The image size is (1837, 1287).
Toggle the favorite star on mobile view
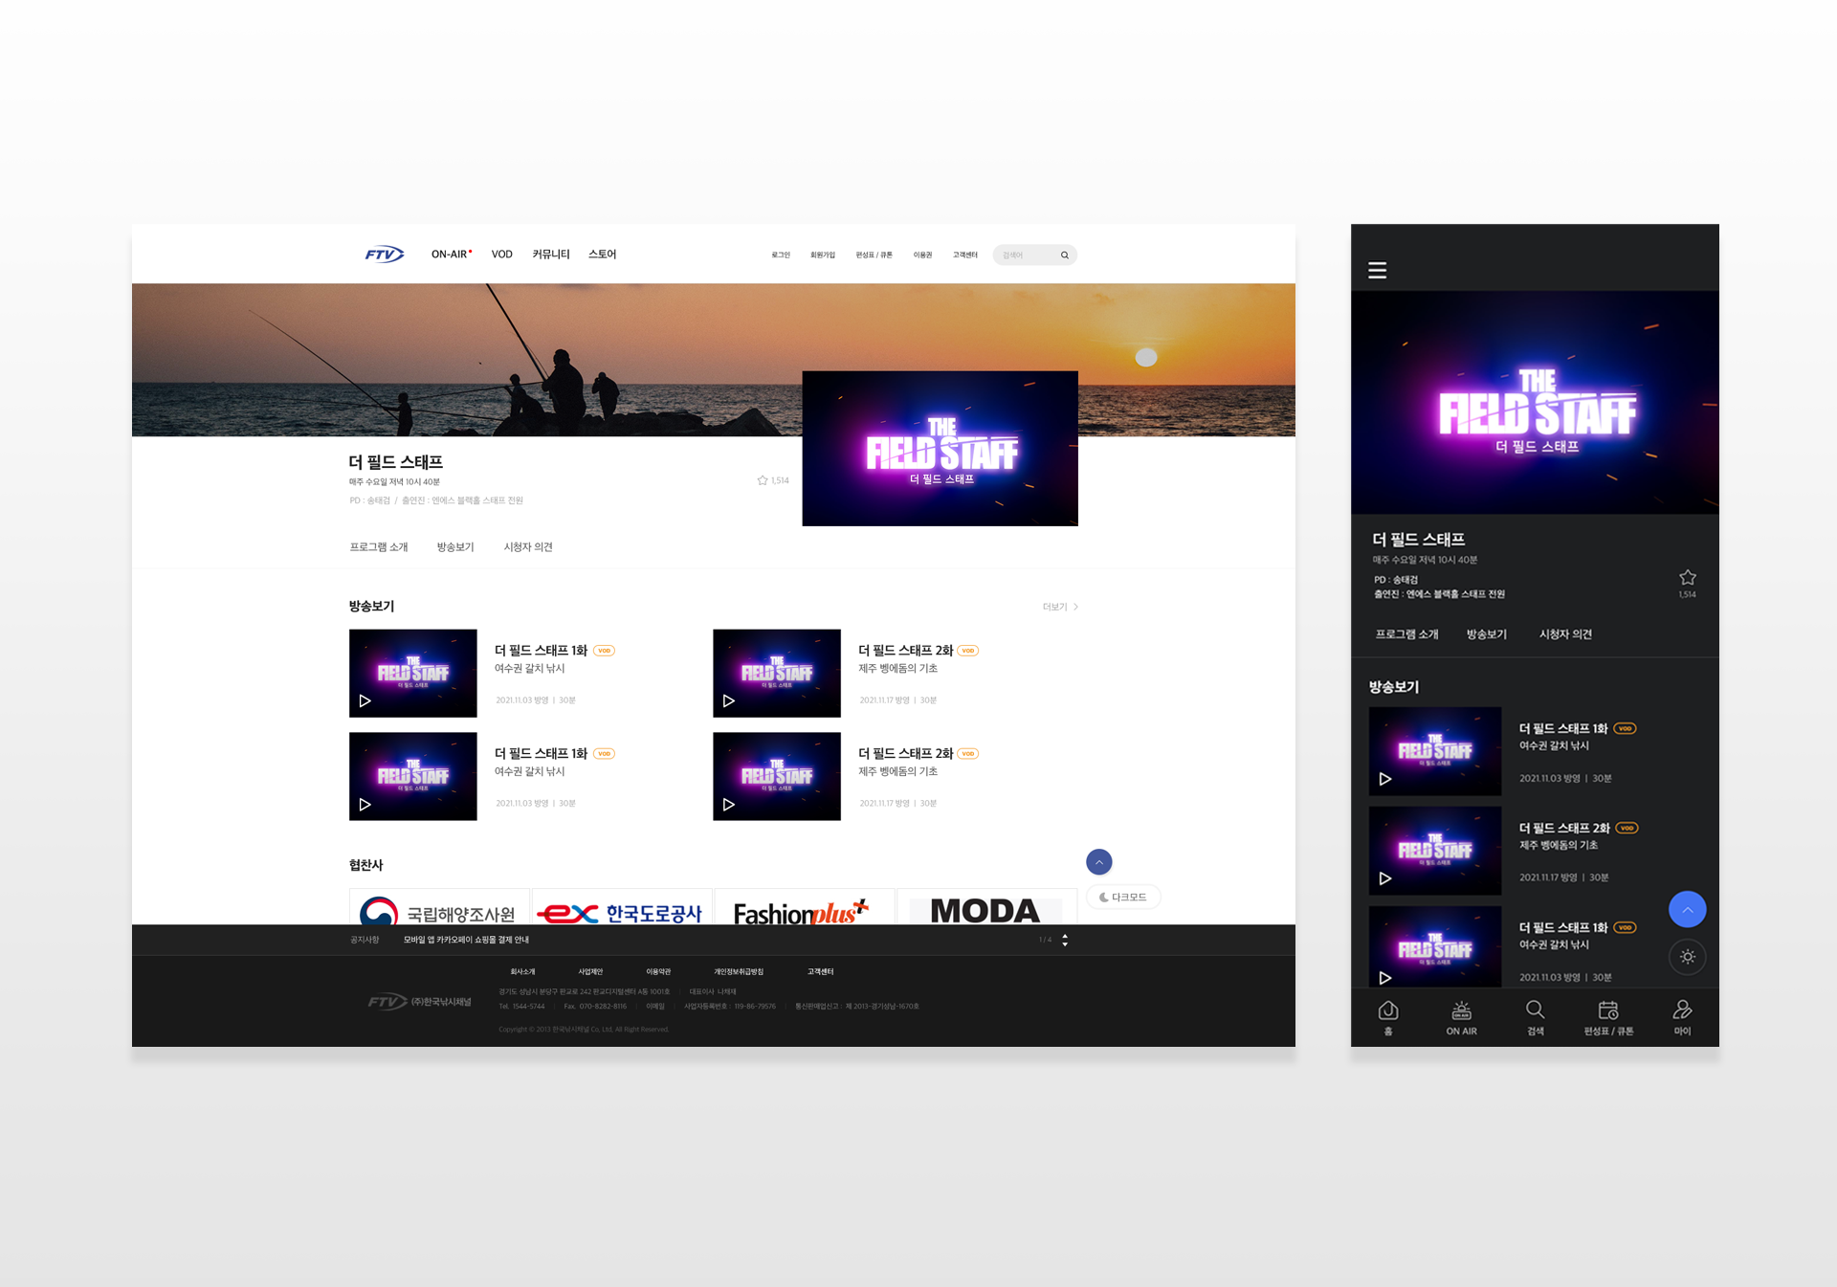tap(1687, 578)
